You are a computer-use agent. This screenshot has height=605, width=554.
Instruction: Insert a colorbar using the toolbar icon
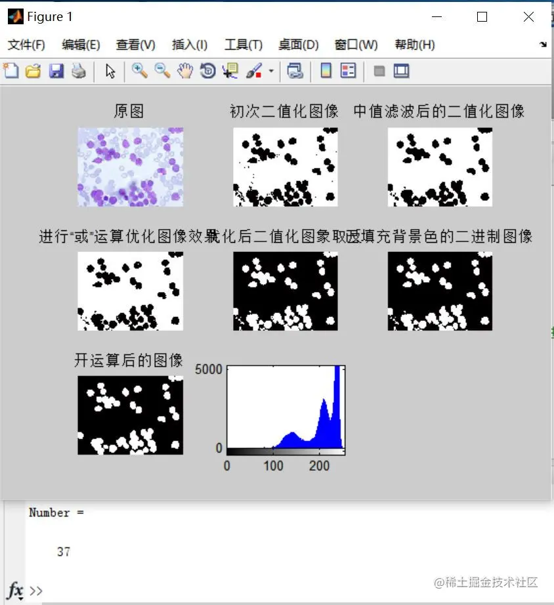coord(326,71)
